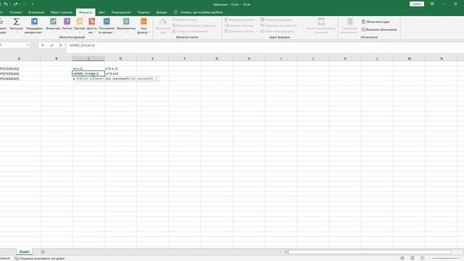Image resolution: width=464 pixels, height=261 pixels.
Task: Click the Evaluate Formula button
Action: click(x=277, y=31)
